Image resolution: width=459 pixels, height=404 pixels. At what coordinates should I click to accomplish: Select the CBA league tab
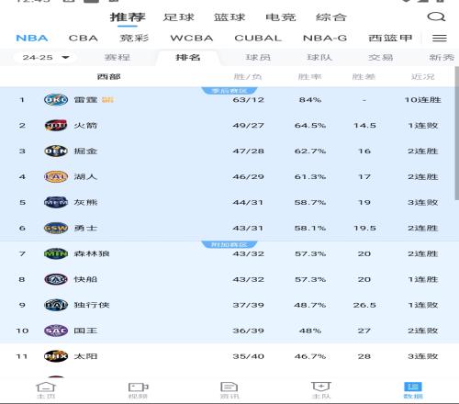84,38
